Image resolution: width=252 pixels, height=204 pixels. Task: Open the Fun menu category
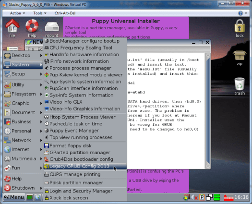pos(23,168)
